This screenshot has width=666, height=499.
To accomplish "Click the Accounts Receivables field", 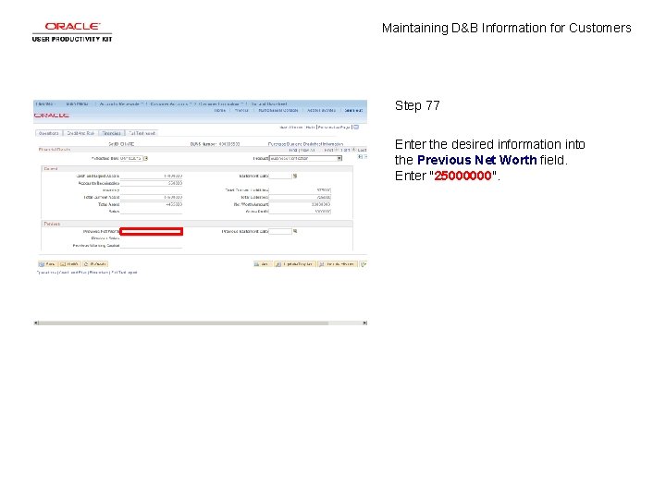I will 151,183.
